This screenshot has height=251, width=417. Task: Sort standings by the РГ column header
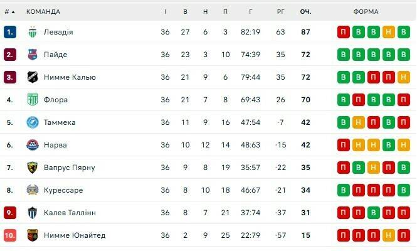point(280,11)
